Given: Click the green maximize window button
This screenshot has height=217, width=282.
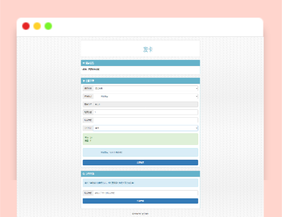Looking at the screenshot, I should [48, 26].
